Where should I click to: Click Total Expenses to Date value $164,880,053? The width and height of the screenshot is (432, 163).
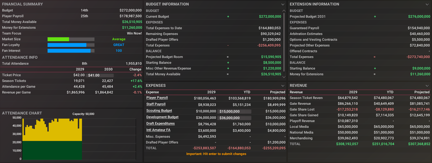point(270,28)
